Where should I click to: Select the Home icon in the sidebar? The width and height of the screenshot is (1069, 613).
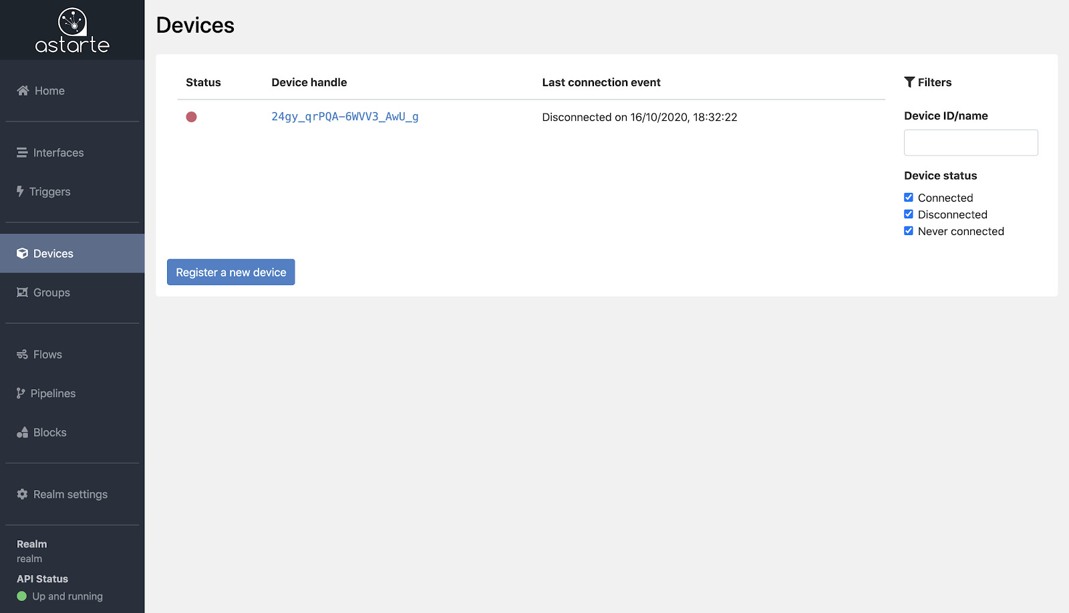22,90
